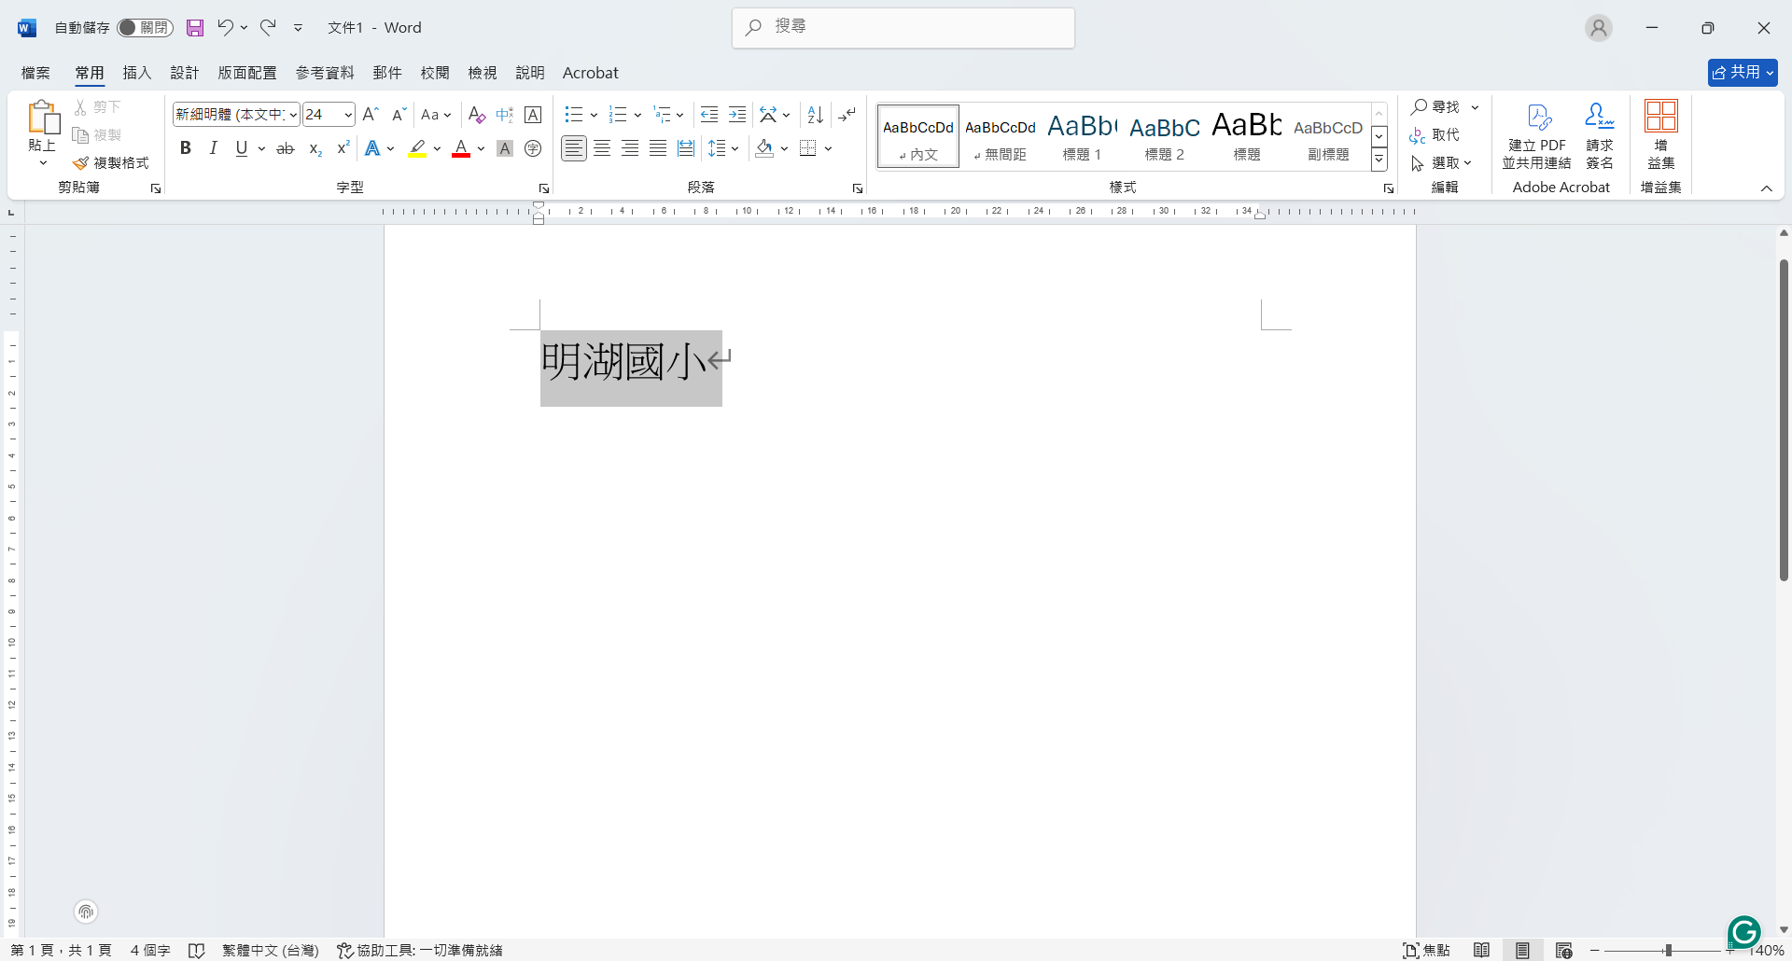
Task: Click the Save icon in title bar
Action: 194,28
